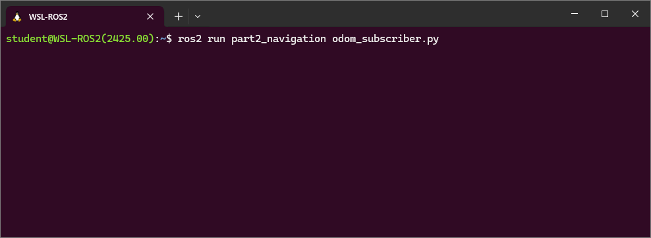Click the Tux penguin icon on the tab
The width and height of the screenshot is (651, 238).
[x=17, y=16]
